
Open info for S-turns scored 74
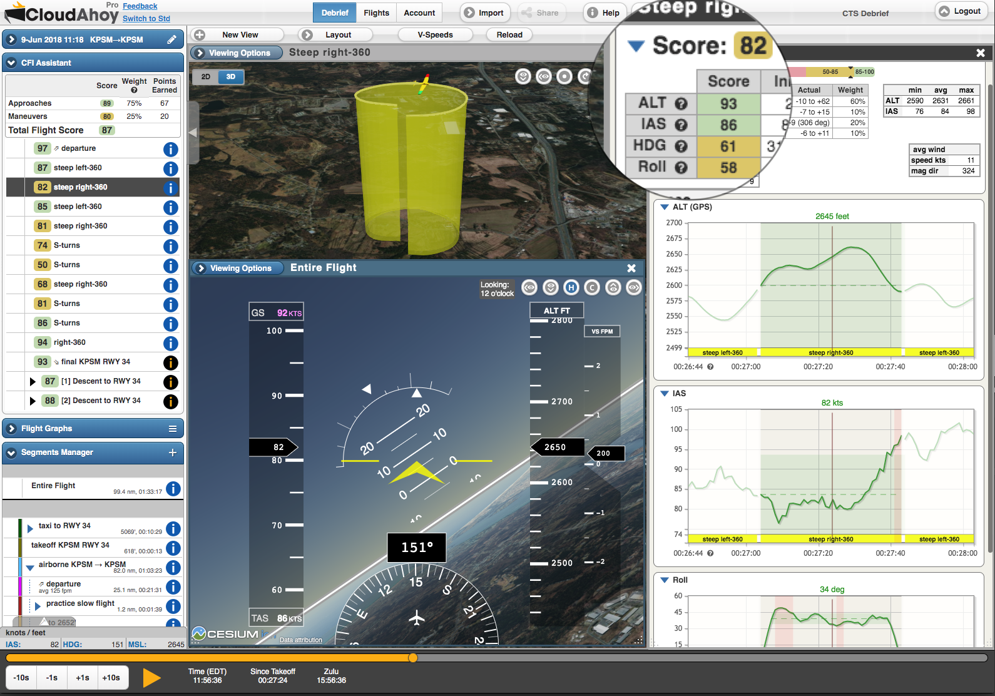(x=170, y=247)
